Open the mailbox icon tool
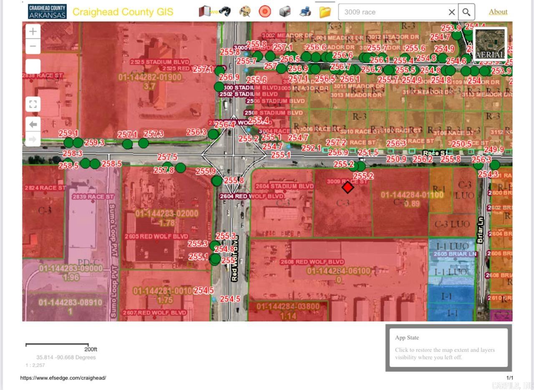This screenshot has height=390, width=534. tap(285, 12)
